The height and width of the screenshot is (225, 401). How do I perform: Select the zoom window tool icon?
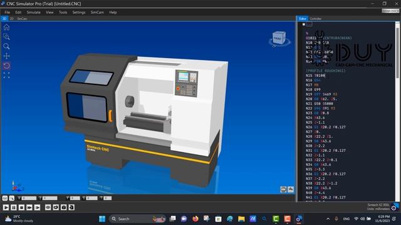[6, 37]
